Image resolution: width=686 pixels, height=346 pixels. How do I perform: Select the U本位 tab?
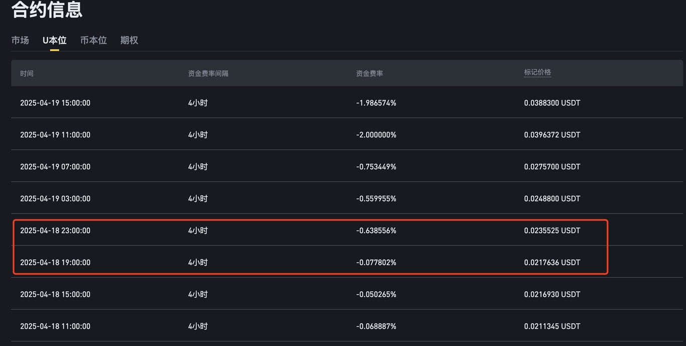[54, 40]
